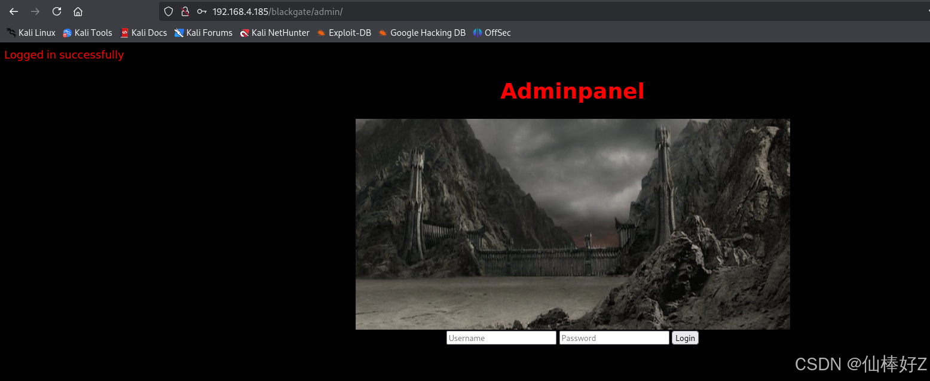
Task: Open the OffSec bookmark
Action: click(x=492, y=33)
